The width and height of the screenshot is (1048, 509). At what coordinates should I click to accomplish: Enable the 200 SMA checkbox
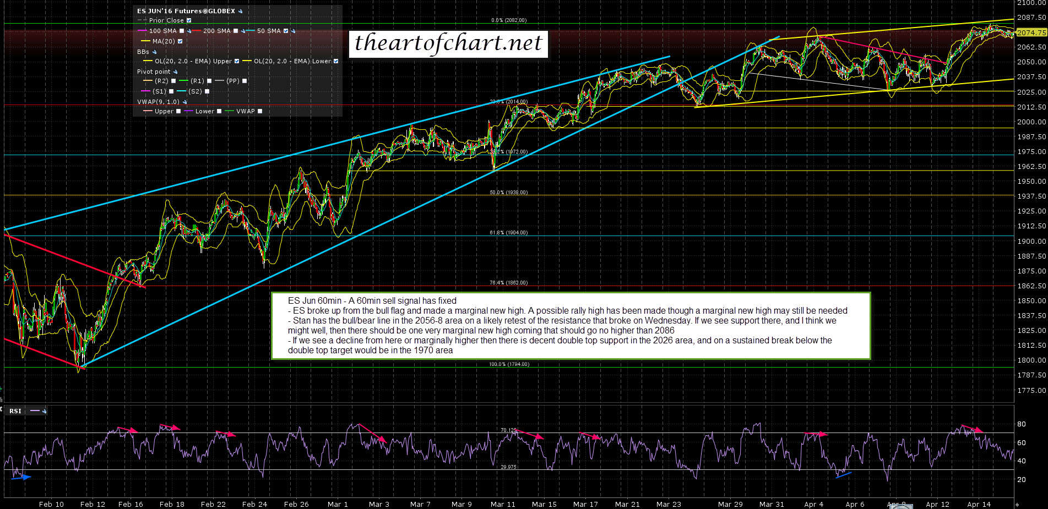[x=236, y=31]
